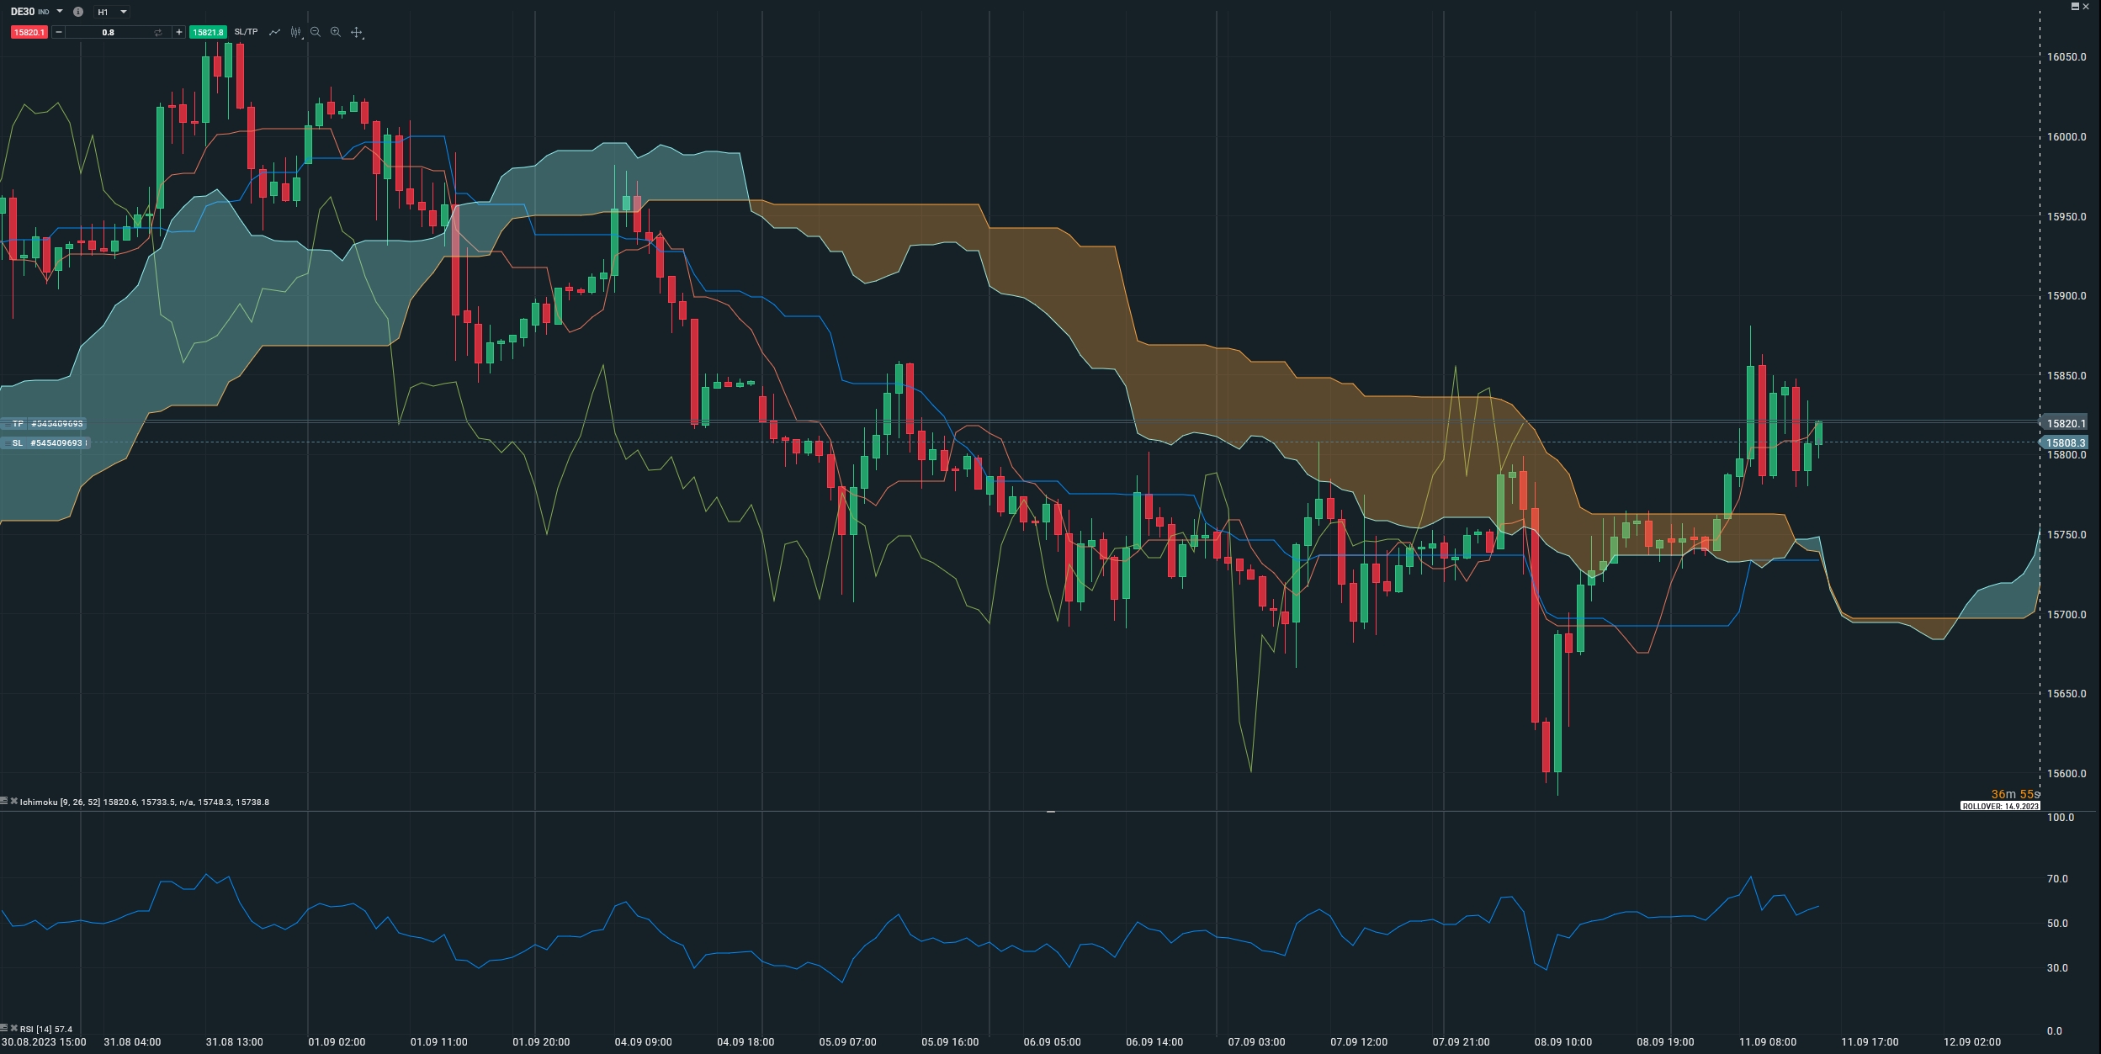
Task: Decrease the trade volume with minus
Action: click(58, 32)
